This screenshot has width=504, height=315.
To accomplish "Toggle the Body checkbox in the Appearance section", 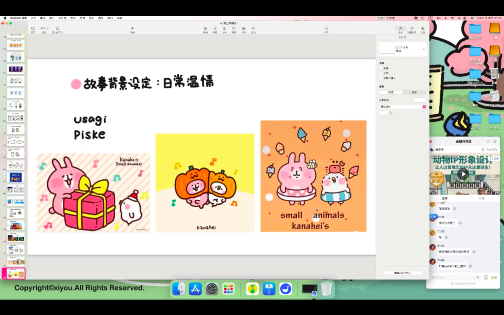I will [381, 73].
